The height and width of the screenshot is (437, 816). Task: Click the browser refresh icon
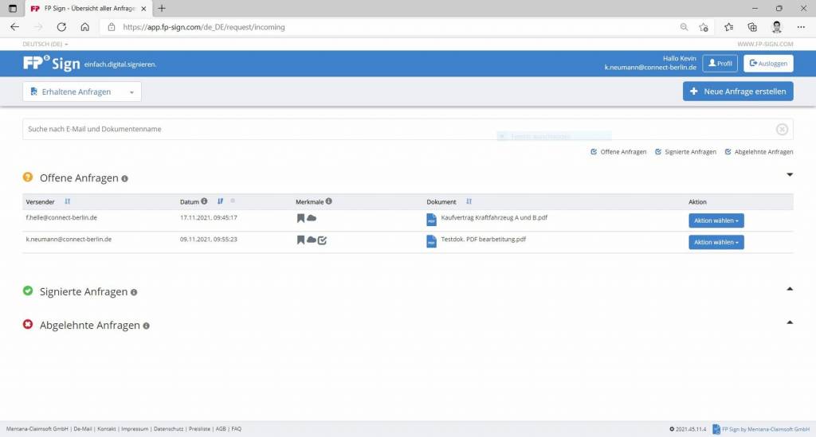coord(61,26)
